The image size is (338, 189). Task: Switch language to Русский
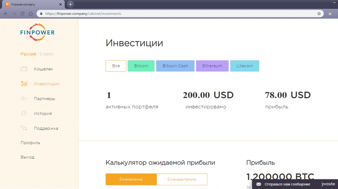28,54
